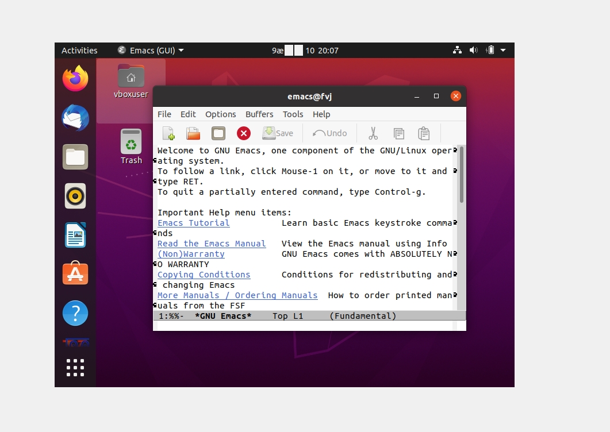Open the Help menu
The height and width of the screenshot is (432, 610).
point(321,114)
